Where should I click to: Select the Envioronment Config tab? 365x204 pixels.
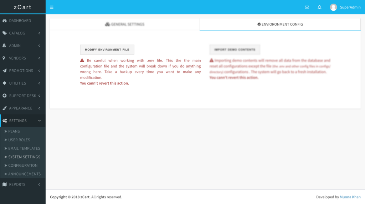click(280, 24)
